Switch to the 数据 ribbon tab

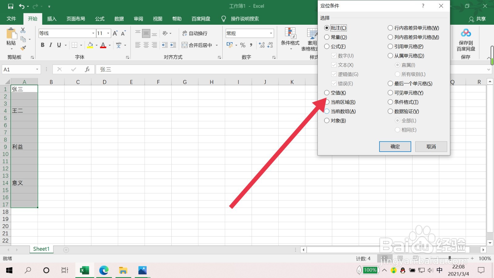(x=119, y=19)
